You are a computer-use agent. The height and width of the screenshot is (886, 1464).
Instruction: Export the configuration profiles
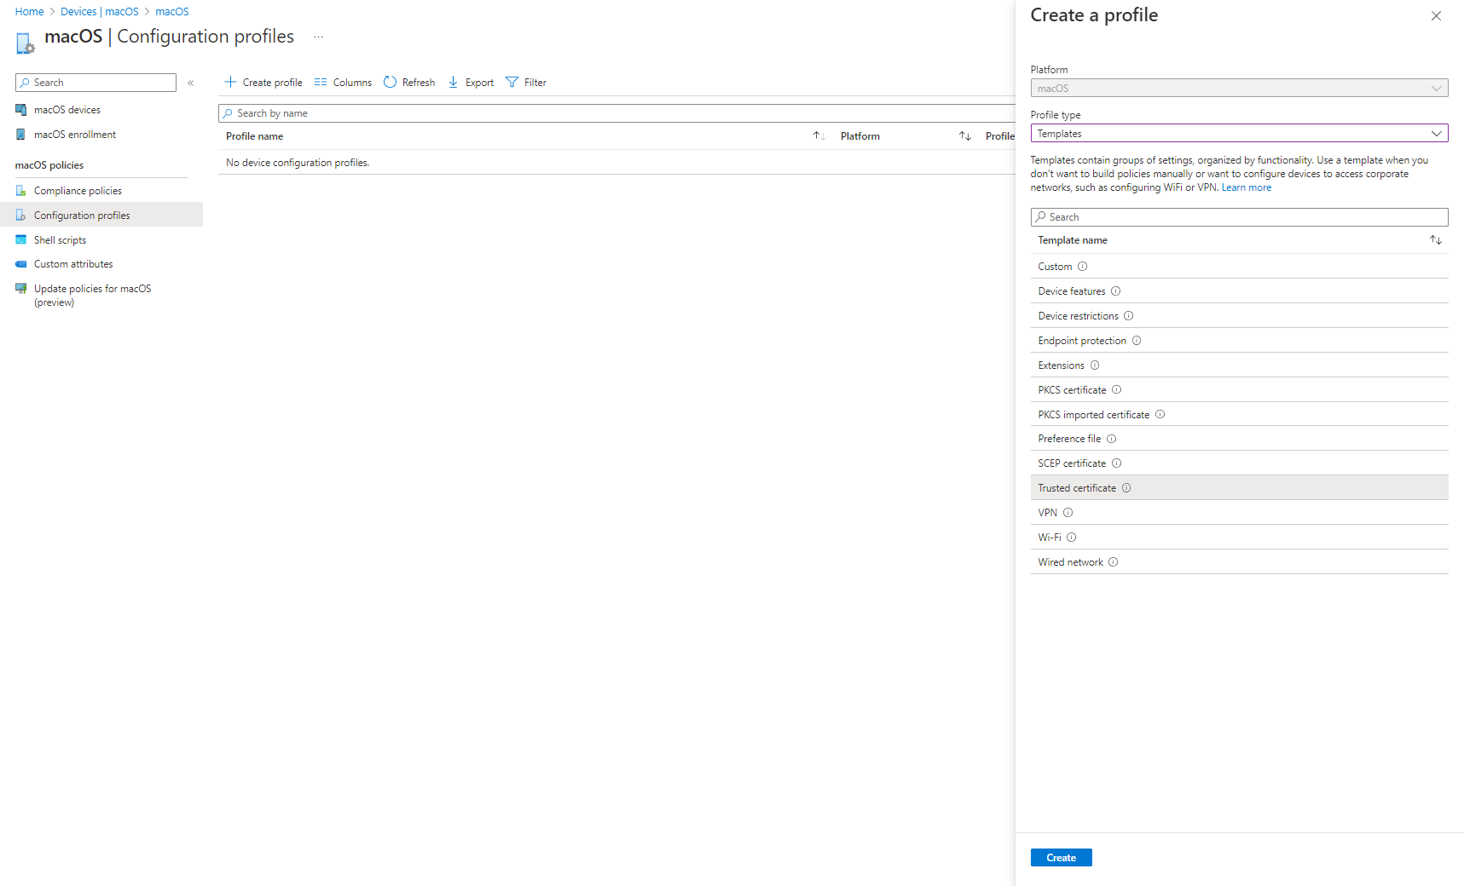coord(470,82)
